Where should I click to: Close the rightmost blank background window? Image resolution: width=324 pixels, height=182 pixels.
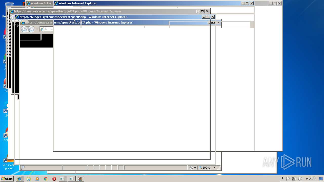(279, 3)
